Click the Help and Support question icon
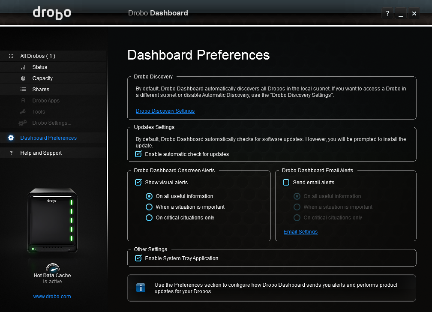Viewport: 432px width, 312px height. tap(11, 153)
